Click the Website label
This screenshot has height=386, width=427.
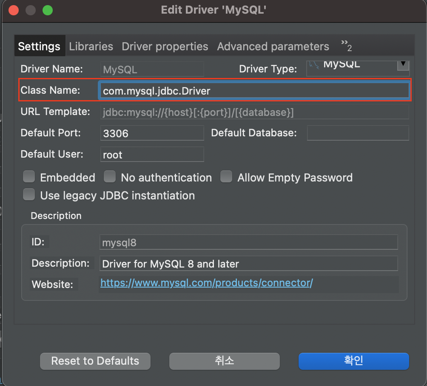point(52,284)
